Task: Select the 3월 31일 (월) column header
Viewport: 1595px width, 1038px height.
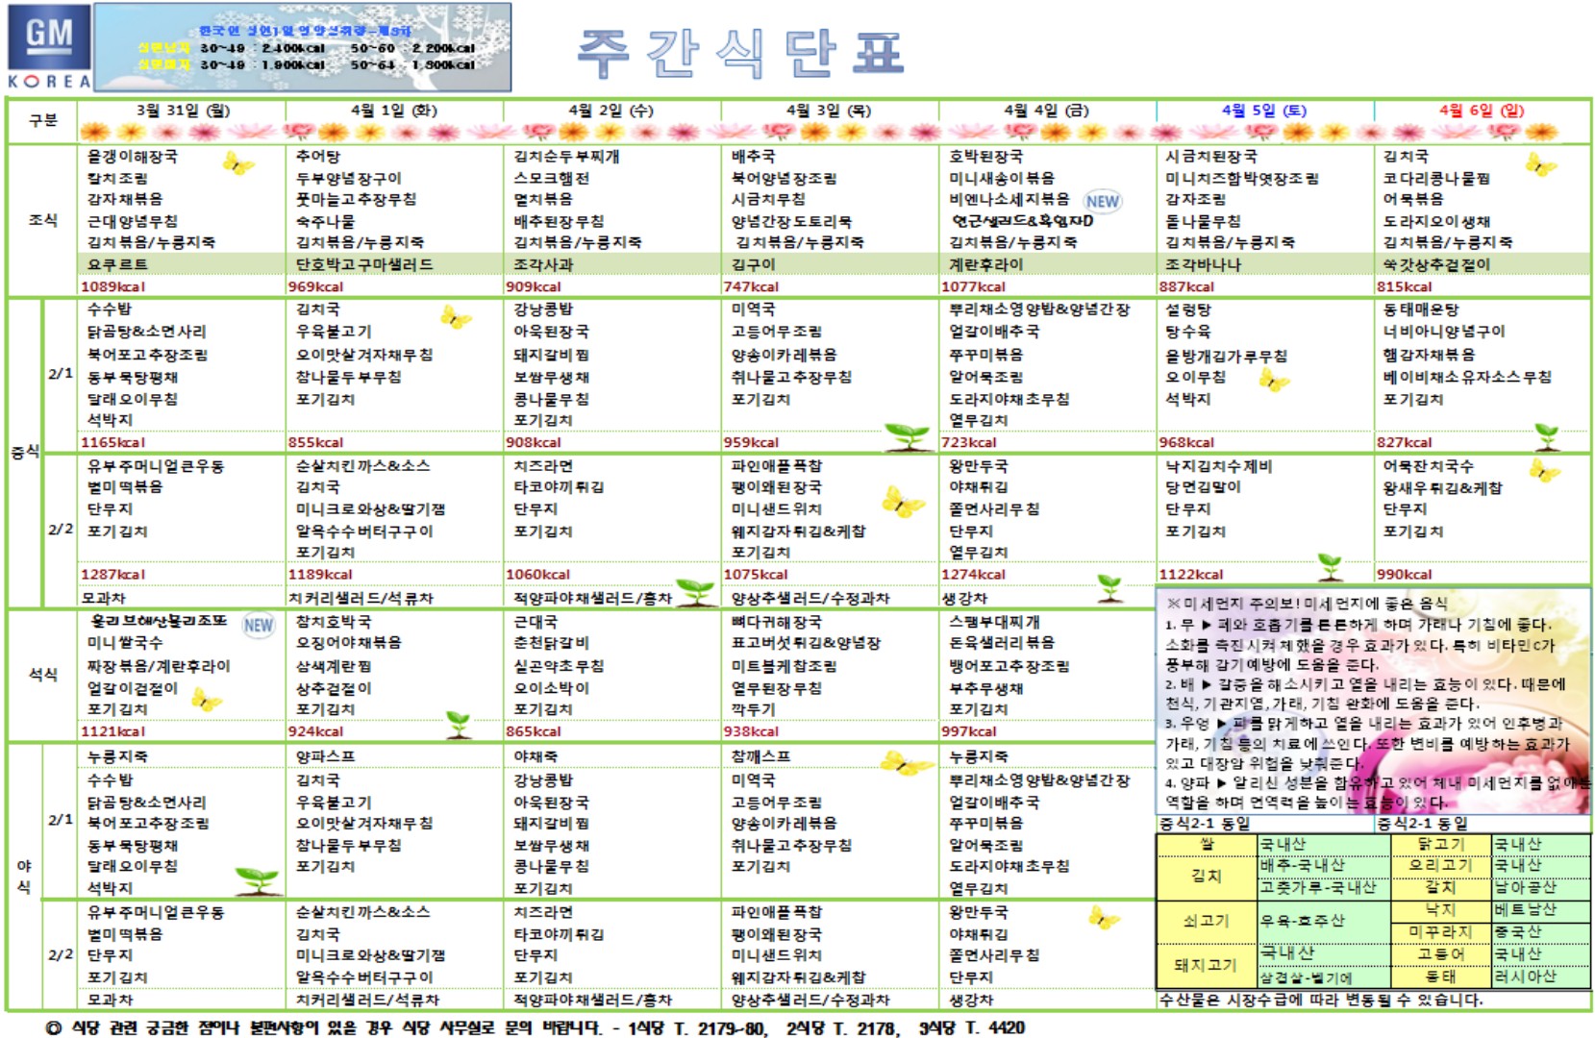Action: (x=183, y=111)
